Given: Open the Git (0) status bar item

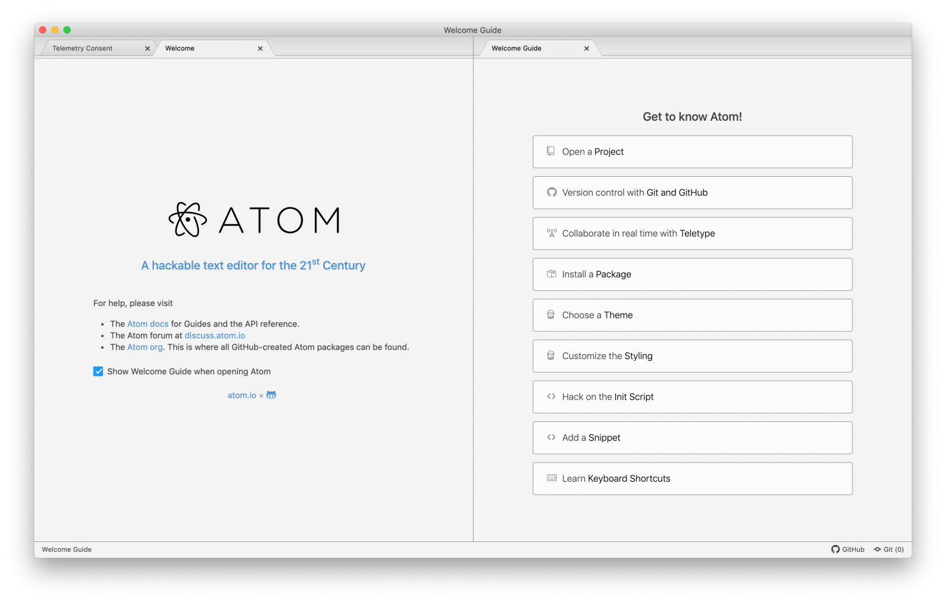Looking at the screenshot, I should point(889,549).
